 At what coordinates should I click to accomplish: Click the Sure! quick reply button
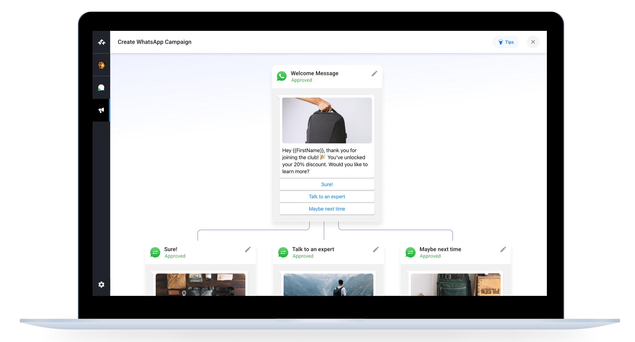pyautogui.click(x=327, y=184)
